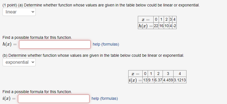Open help (formulas) link beside i(x) box

[x=105, y=98]
